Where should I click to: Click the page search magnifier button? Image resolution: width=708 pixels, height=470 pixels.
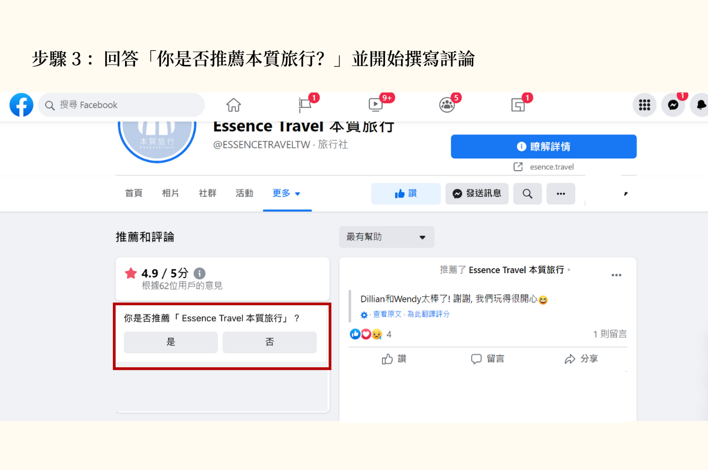[x=528, y=194]
